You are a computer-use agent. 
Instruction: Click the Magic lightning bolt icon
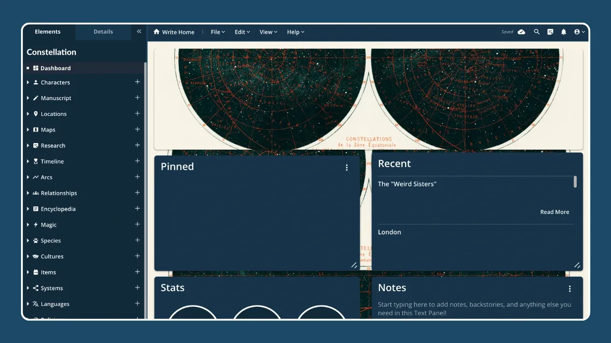tap(36, 224)
